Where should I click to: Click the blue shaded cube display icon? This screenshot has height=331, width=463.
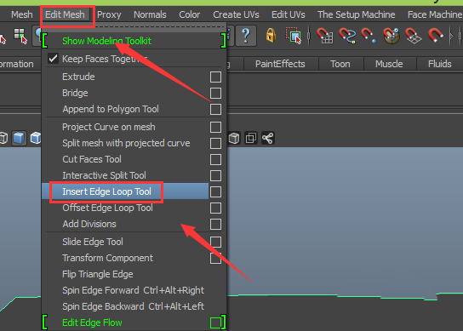click(19, 138)
